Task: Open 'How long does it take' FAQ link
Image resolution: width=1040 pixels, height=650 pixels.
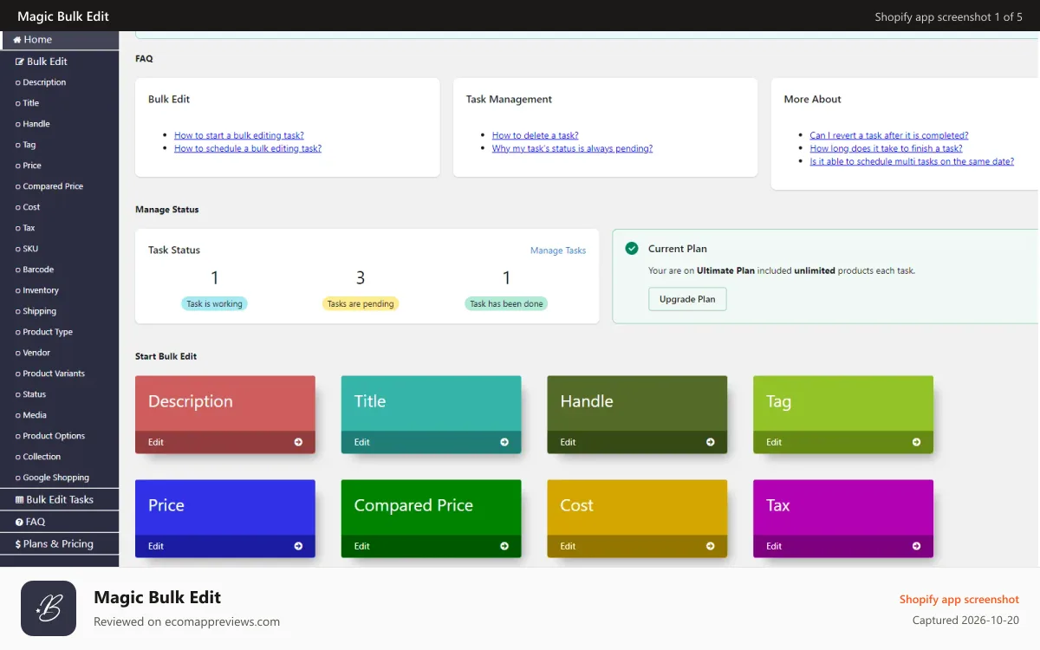Action: point(886,148)
